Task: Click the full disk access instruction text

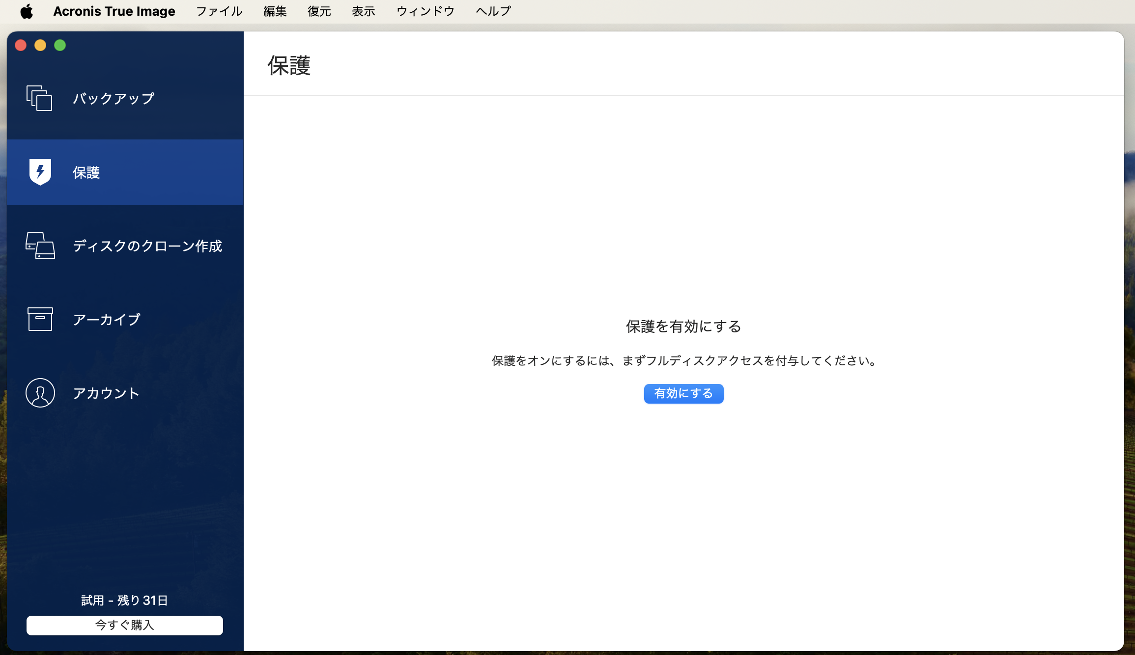Action: point(683,361)
